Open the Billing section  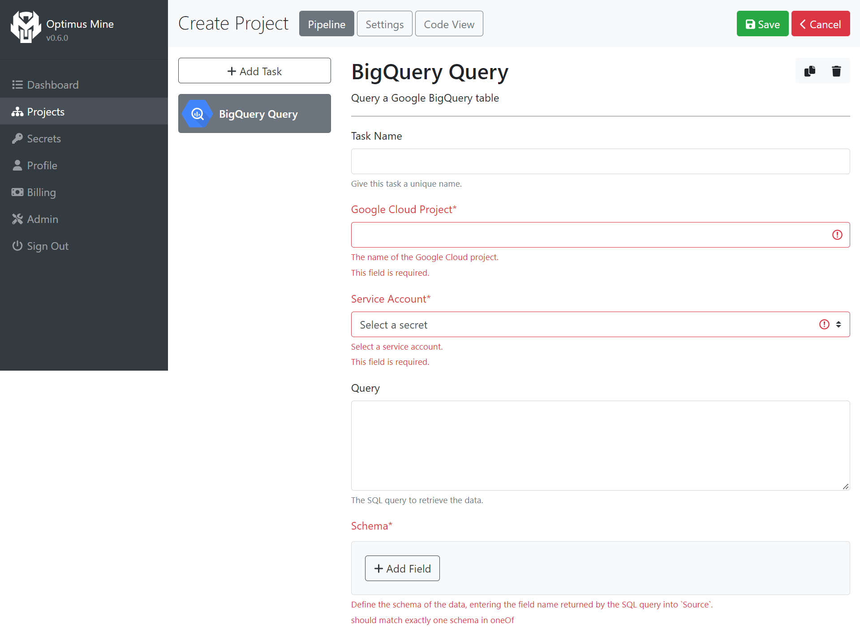[41, 192]
